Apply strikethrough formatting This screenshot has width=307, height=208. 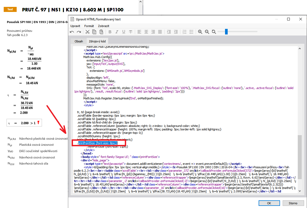131,32
